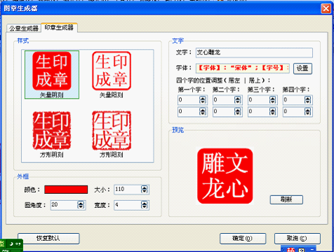The image size is (334, 252).
Task: Click the 文字 text field containing 文心雕龙
Action: [254, 52]
